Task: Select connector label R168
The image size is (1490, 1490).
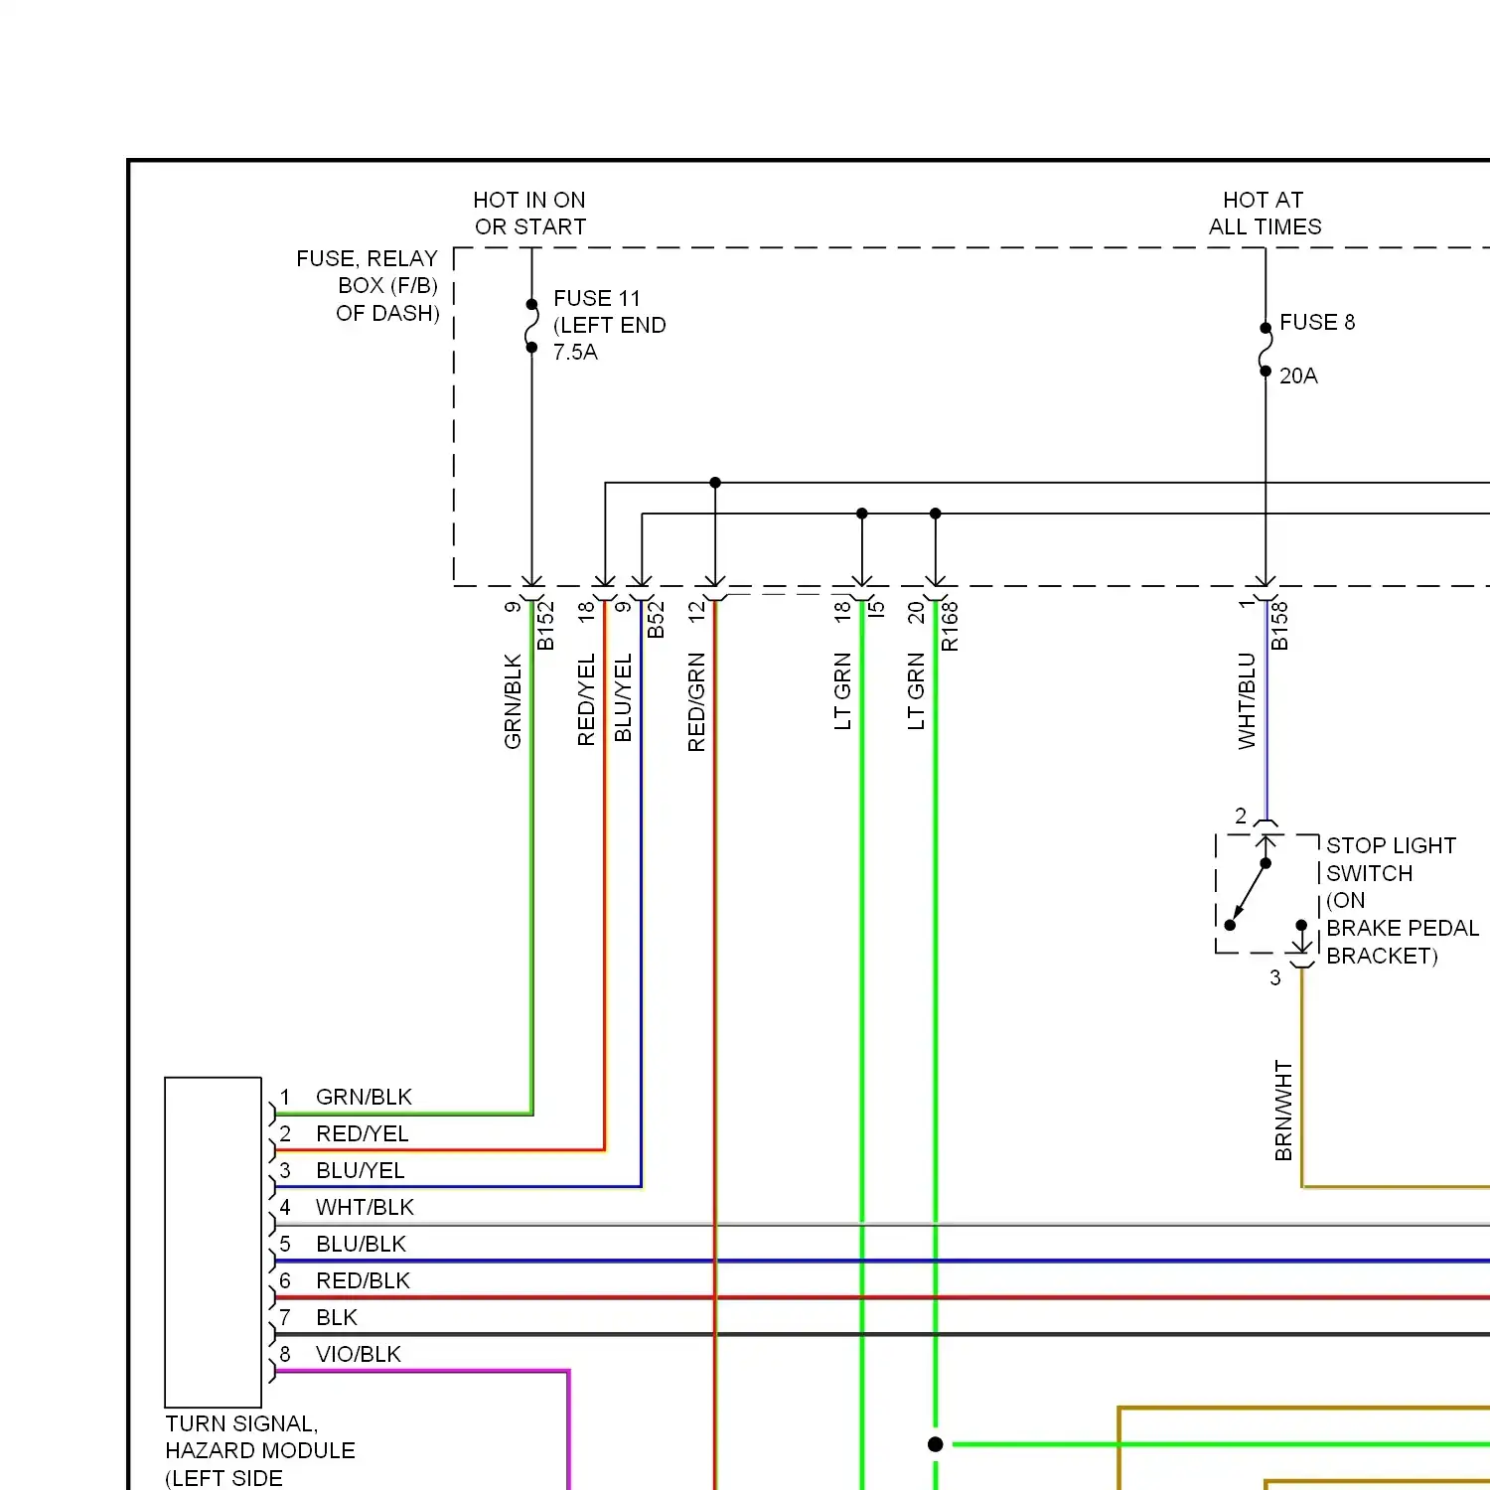Action: point(950,626)
